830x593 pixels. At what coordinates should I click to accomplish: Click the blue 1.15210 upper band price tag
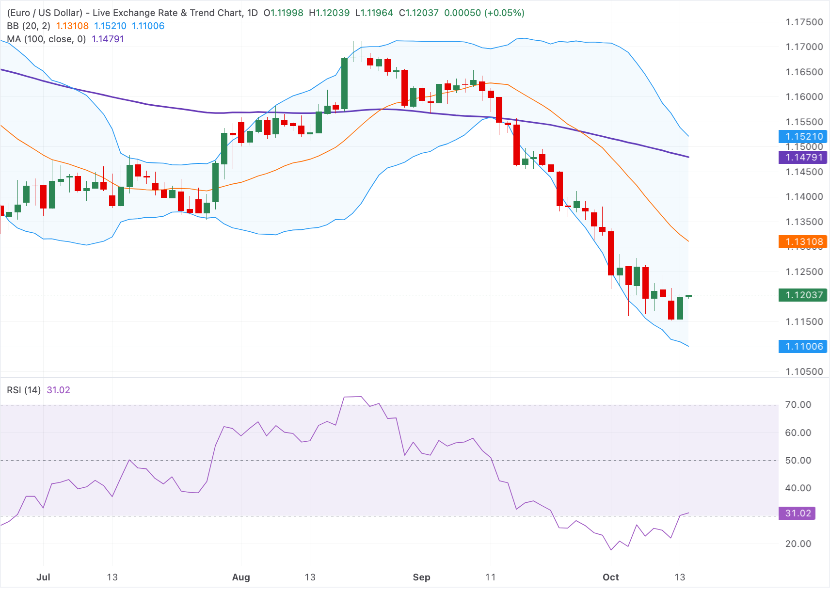pos(803,137)
